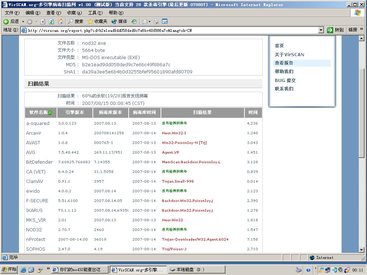The image size is (367, 275).
Task: Open the Tools (工具) menu
Action: click(x=95, y=13)
